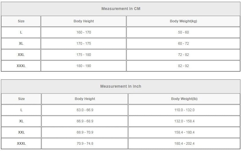
Task: Select the 72 - 82 weight cell
Action: [183, 55]
